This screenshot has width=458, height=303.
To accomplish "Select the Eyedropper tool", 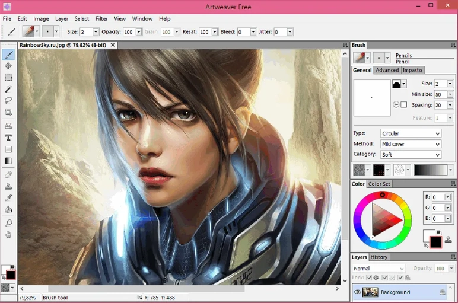I will coord(8,198).
